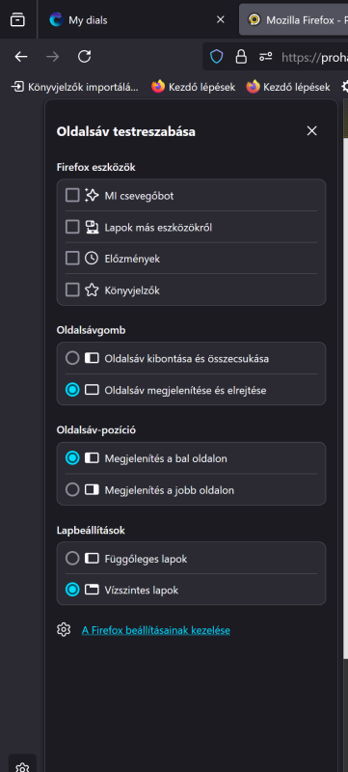This screenshot has height=772, width=348.
Task: Open the tracking protection shield icon
Action: [x=216, y=57]
